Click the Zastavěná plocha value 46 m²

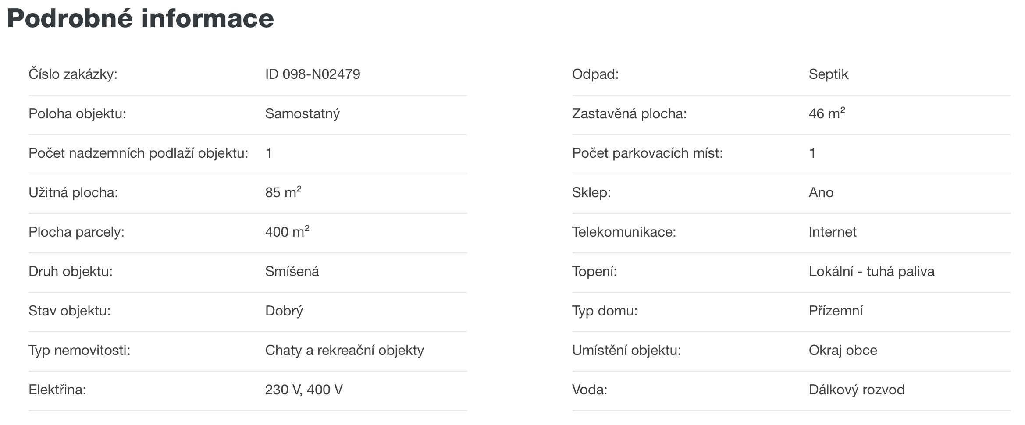[827, 113]
